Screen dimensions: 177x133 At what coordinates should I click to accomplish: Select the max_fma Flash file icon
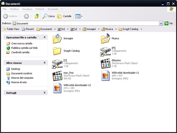(57, 76)
